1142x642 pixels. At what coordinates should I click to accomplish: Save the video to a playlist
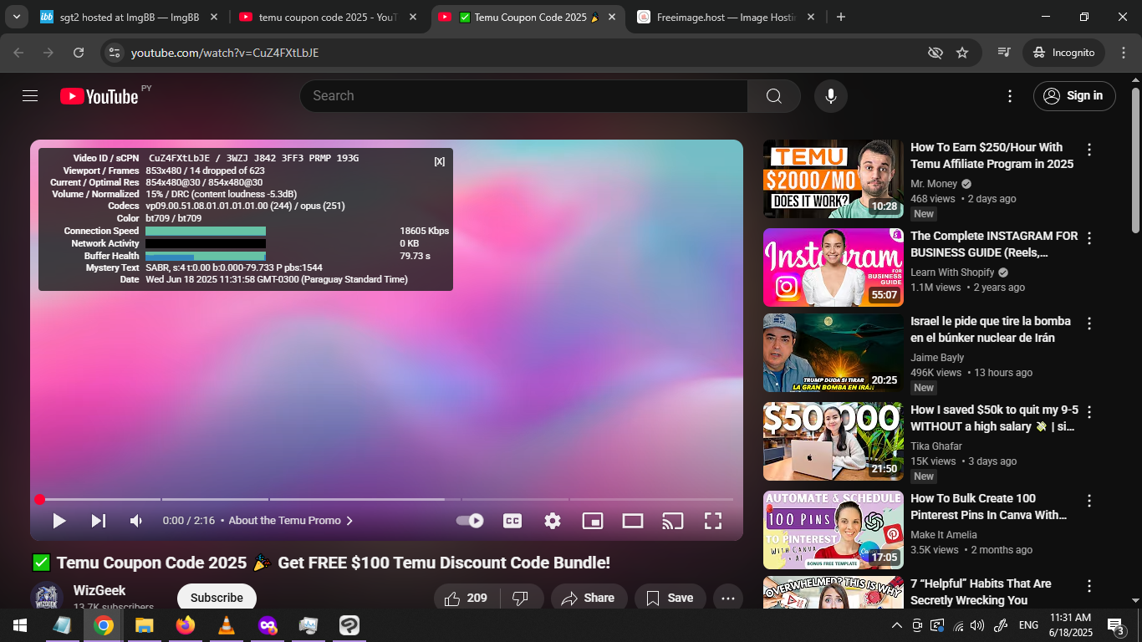tap(670, 598)
